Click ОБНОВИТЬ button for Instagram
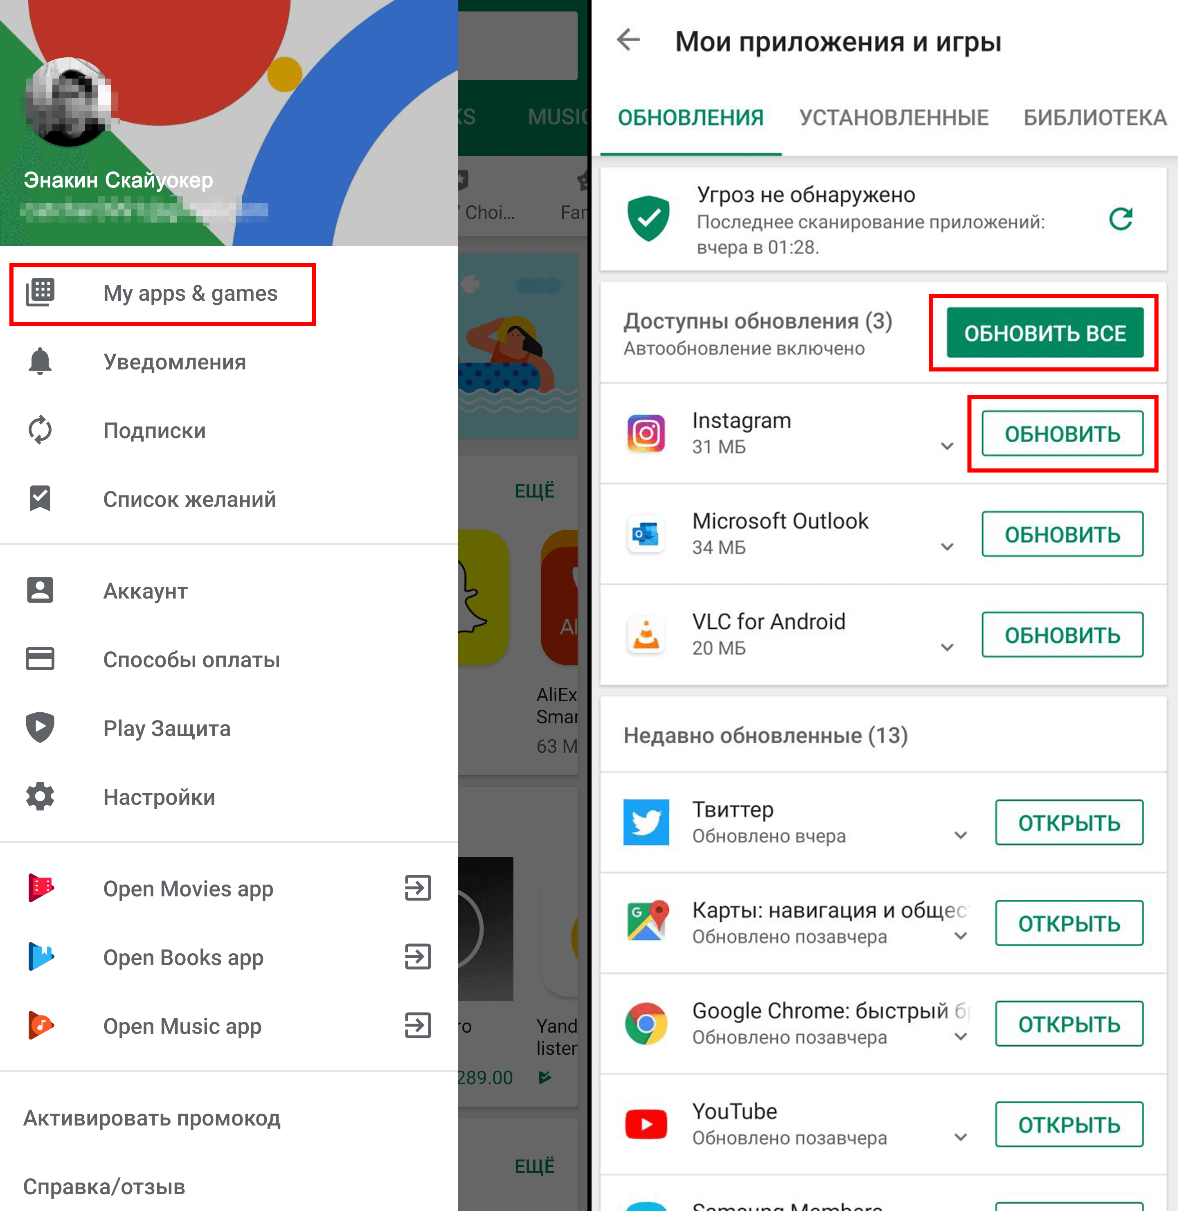 click(1063, 434)
